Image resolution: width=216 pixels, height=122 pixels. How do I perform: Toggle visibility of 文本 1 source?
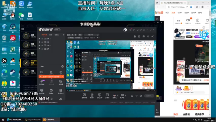click(39, 42)
